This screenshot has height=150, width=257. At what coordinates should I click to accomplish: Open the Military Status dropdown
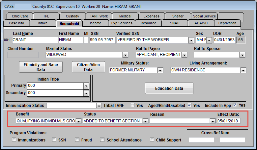coord(160,70)
